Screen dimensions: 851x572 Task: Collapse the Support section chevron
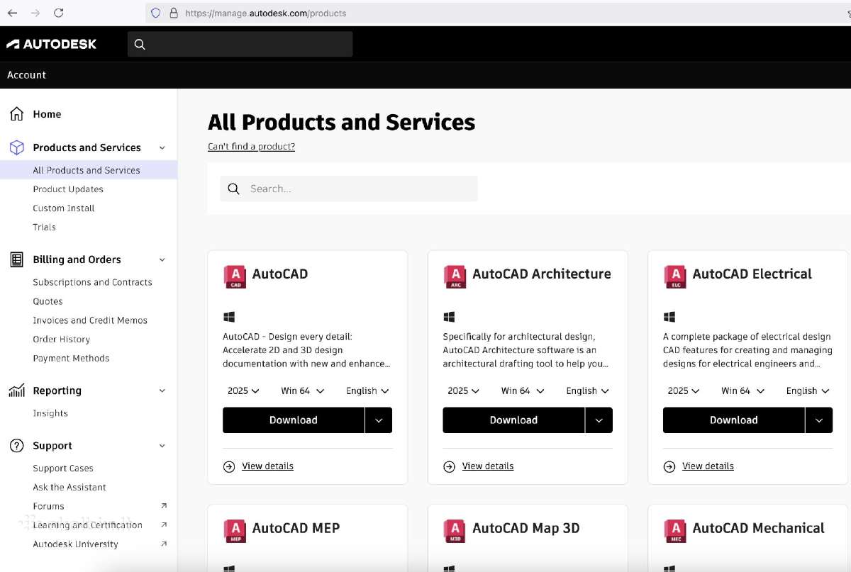tap(162, 447)
